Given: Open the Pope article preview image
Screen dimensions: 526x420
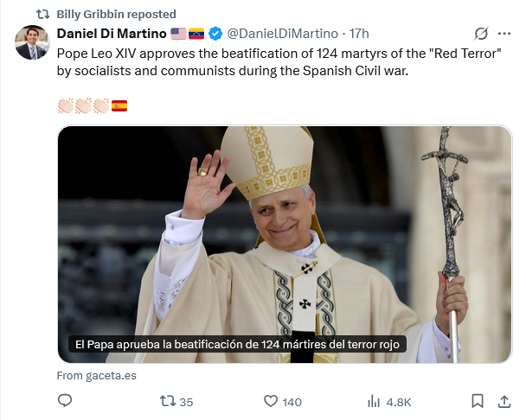Looking at the screenshot, I should [x=285, y=233].
